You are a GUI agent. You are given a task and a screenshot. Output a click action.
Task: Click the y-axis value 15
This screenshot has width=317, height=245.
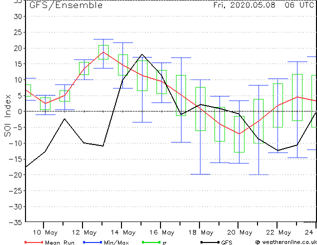pyautogui.click(x=17, y=64)
